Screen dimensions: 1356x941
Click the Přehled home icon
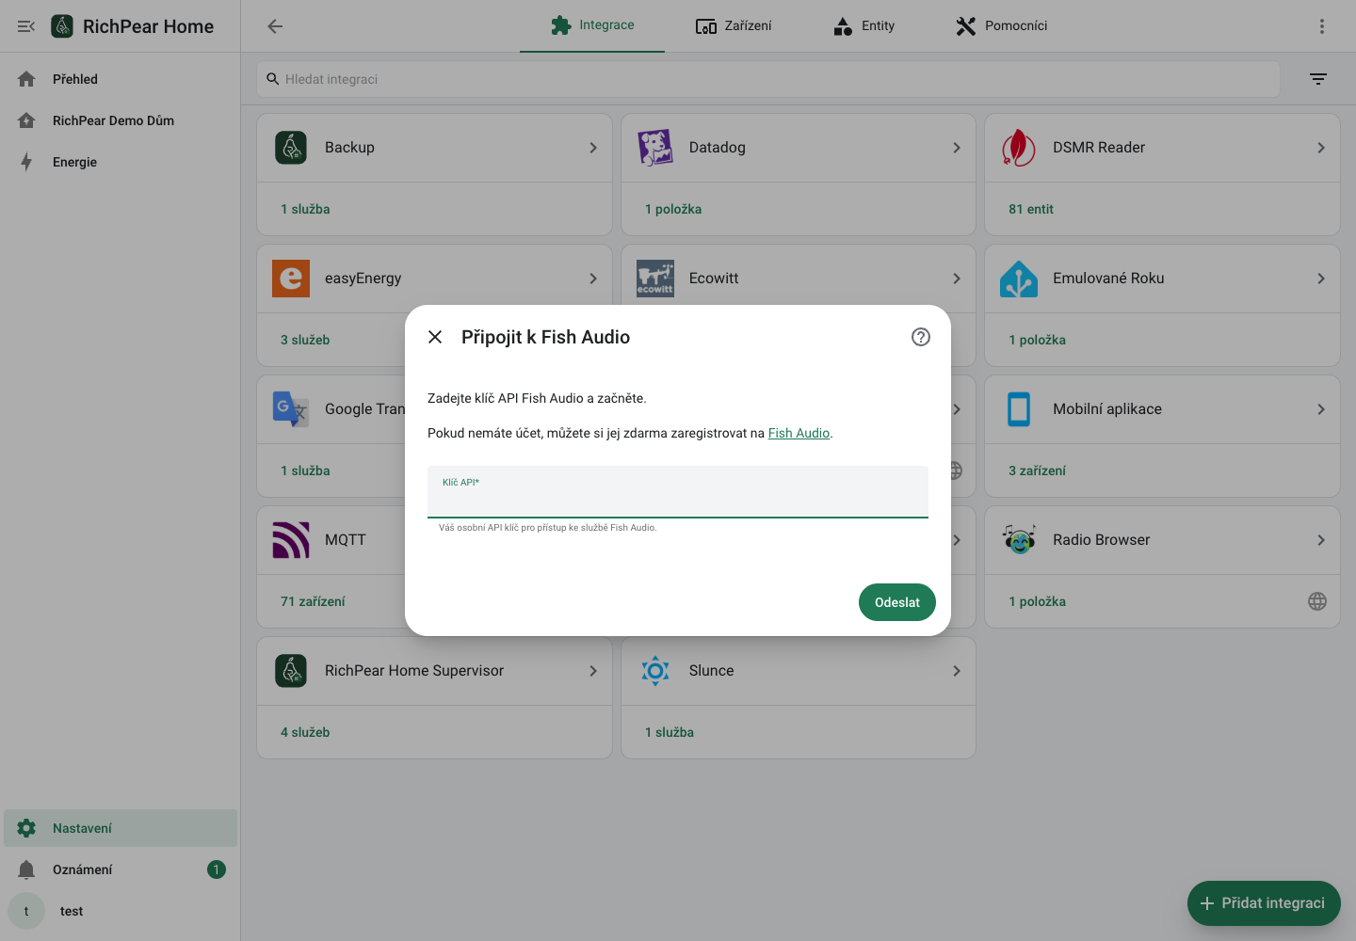click(x=26, y=79)
